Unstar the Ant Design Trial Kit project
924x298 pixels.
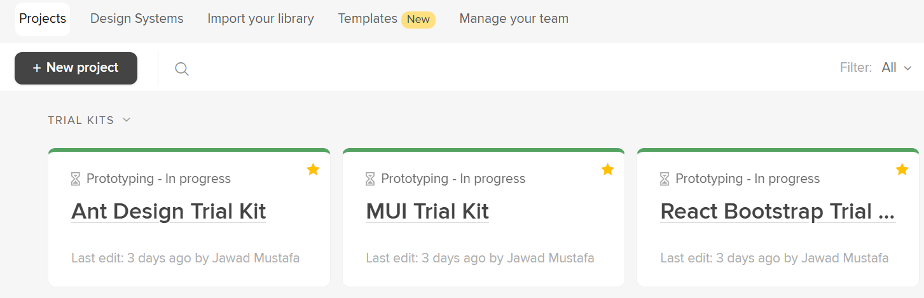[x=313, y=170]
